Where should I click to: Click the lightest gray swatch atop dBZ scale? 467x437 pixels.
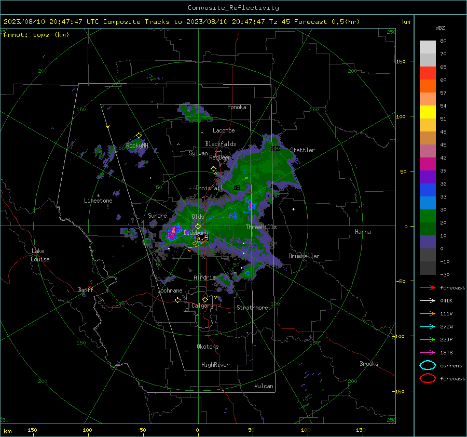click(x=428, y=47)
